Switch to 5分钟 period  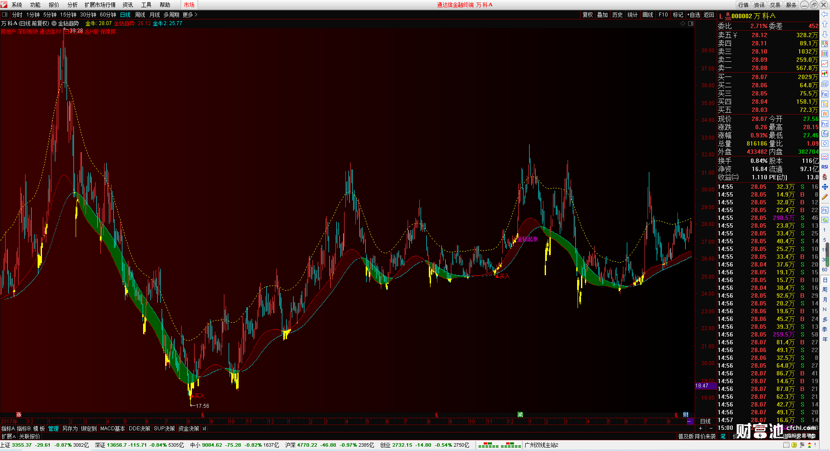(x=50, y=15)
